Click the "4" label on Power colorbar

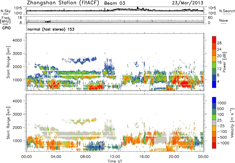pyautogui.click(x=218, y=82)
